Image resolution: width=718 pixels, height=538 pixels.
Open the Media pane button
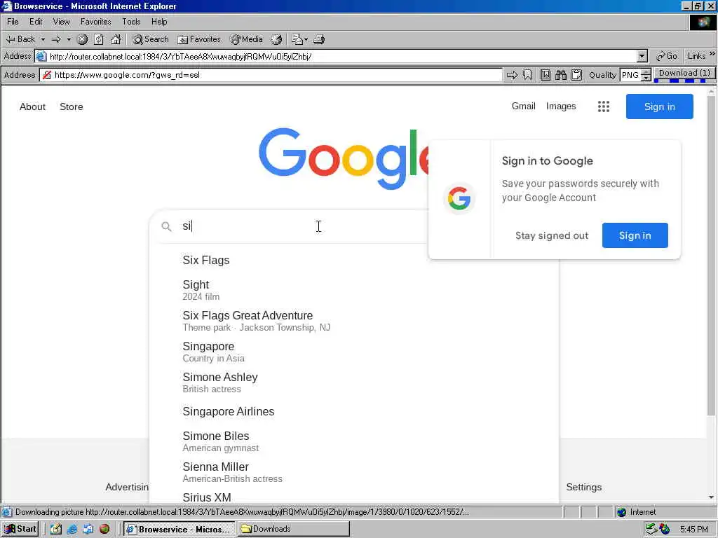point(246,39)
